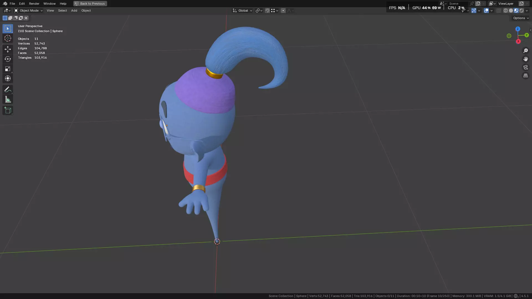532x299 pixels.
Task: Choose the Move tool
Action: [x=8, y=49]
